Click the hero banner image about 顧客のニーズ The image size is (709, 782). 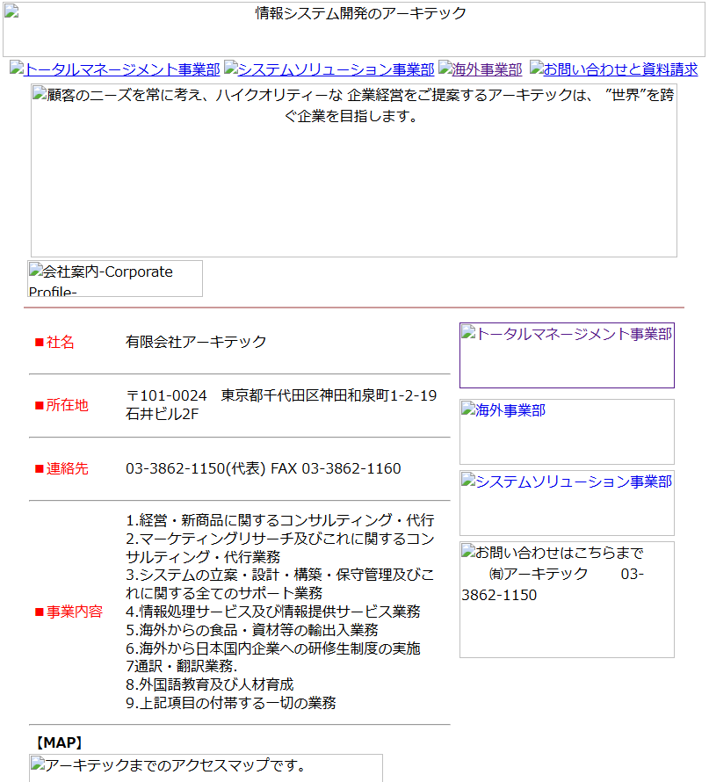[x=354, y=170]
